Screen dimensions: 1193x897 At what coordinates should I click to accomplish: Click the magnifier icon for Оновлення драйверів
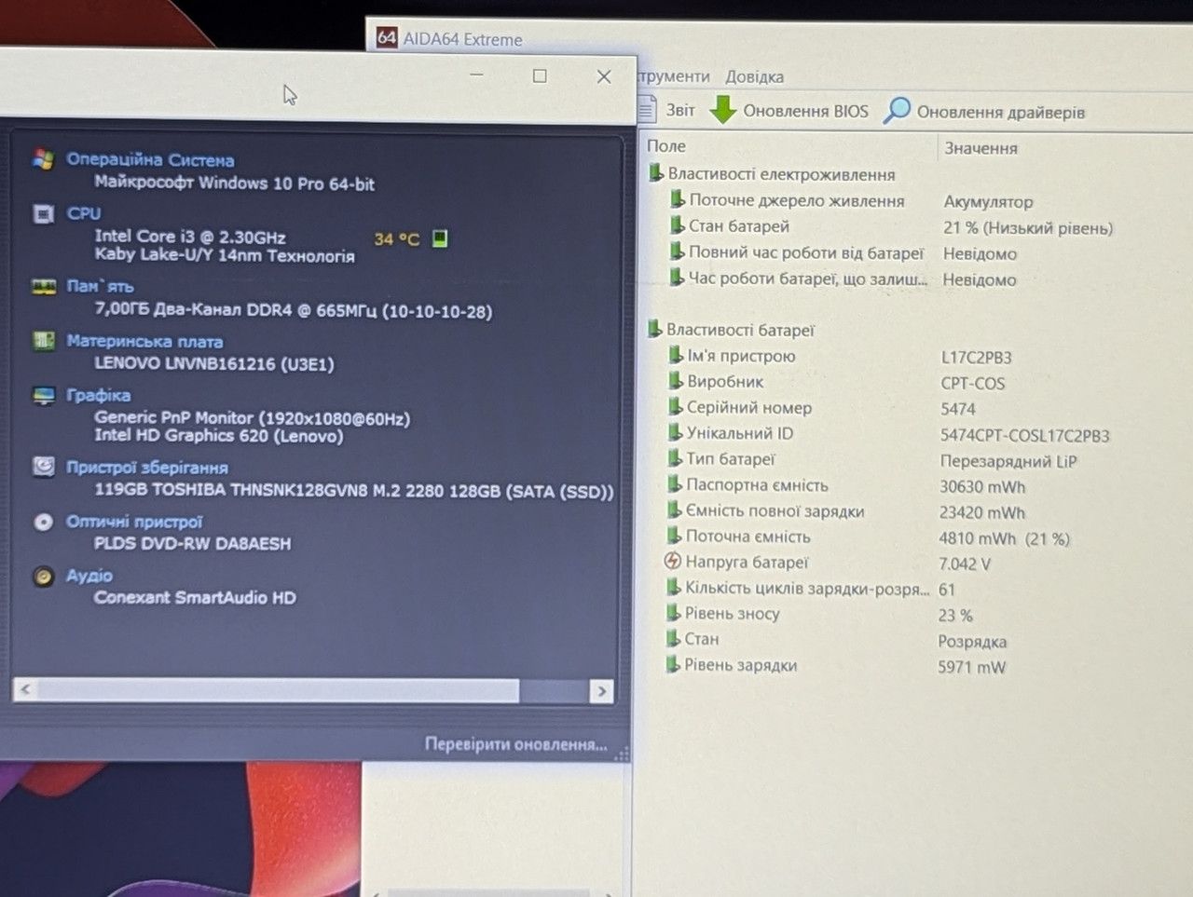pyautogui.click(x=897, y=110)
